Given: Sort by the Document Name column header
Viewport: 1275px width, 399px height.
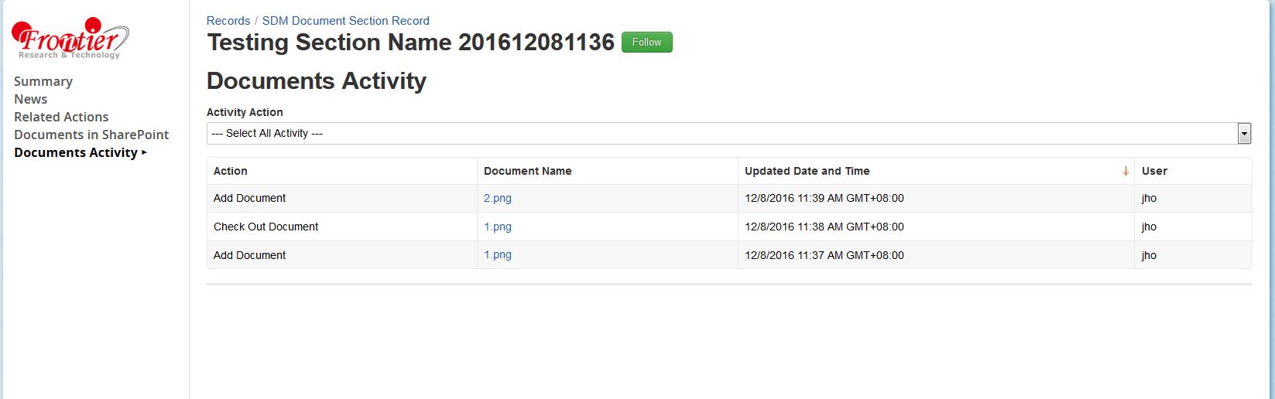Looking at the screenshot, I should (x=528, y=171).
